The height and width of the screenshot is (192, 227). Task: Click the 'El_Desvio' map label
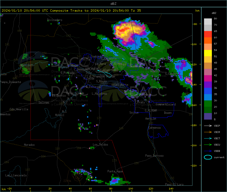59,96
